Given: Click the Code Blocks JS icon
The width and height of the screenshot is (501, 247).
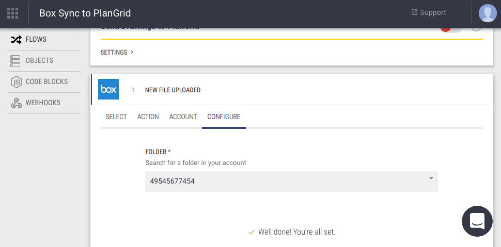Looking at the screenshot, I should (16, 82).
